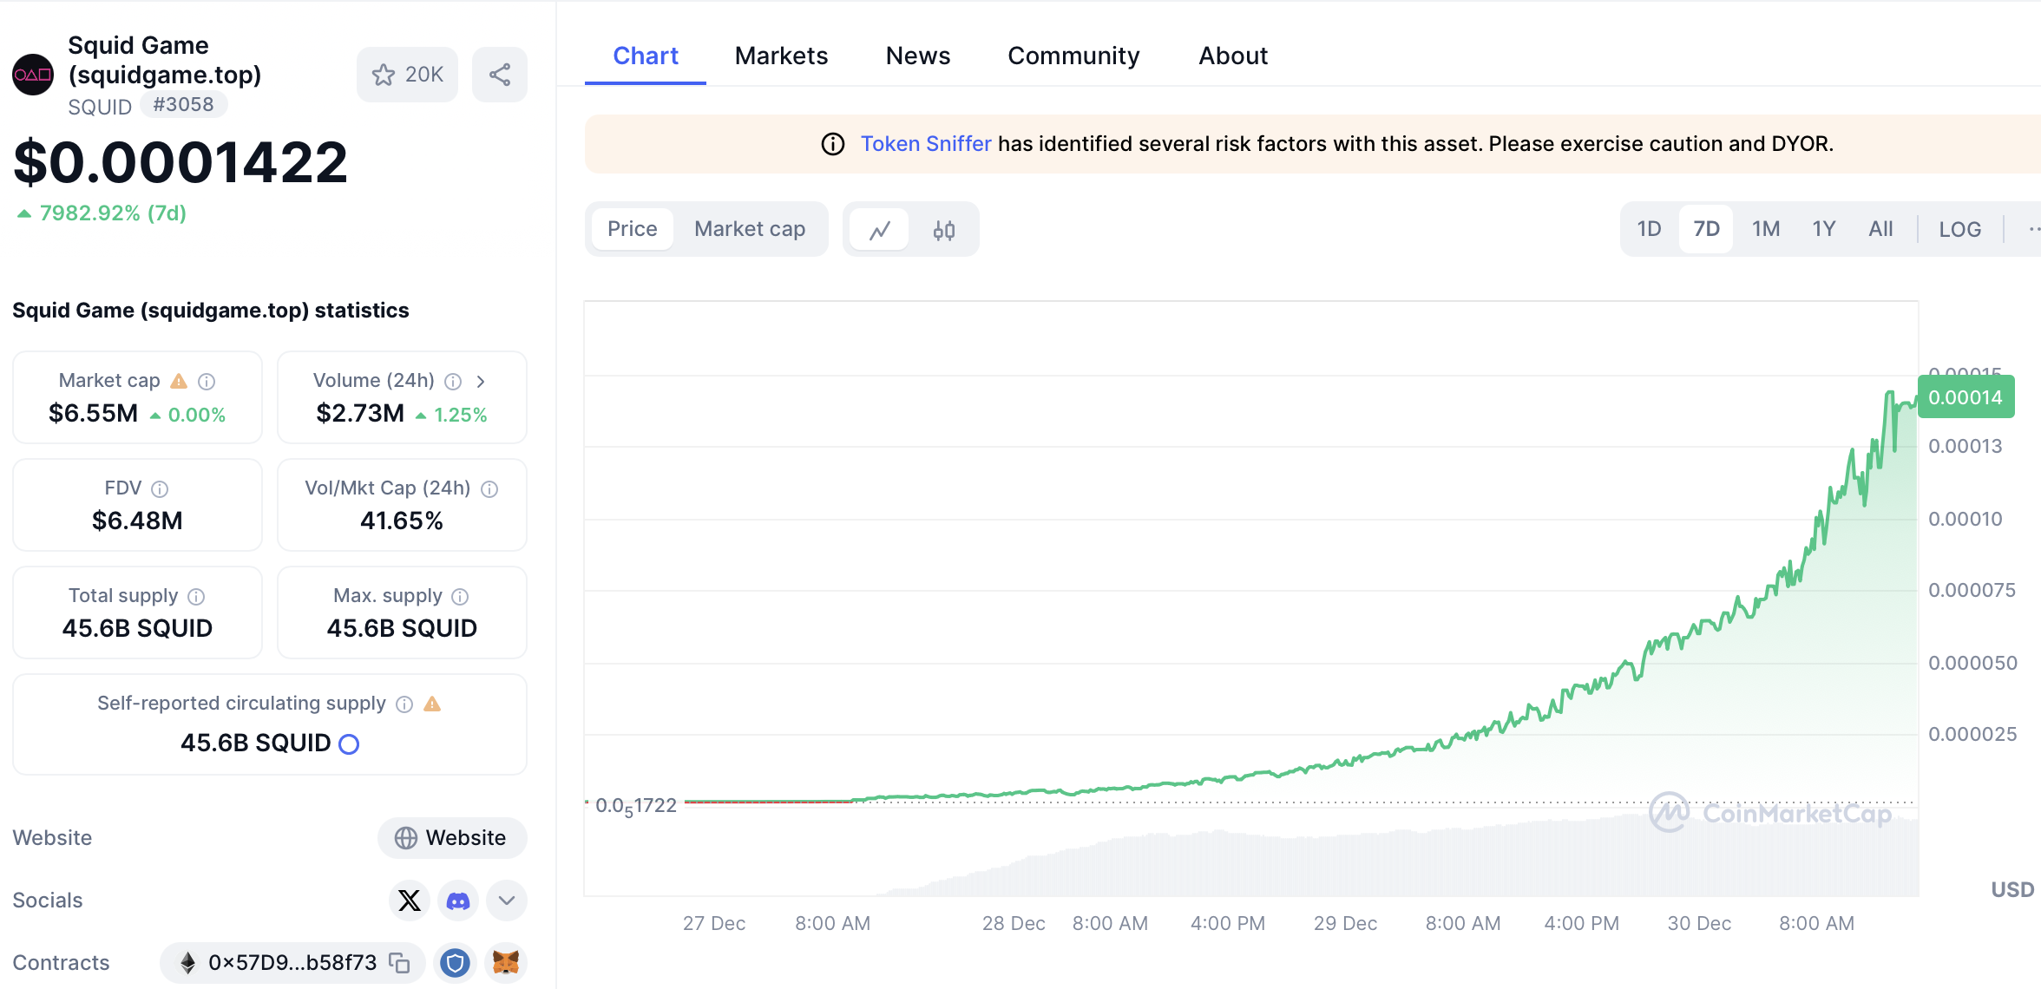The height and width of the screenshot is (989, 2041).
Task: Switch to line chart view icon
Action: (x=880, y=230)
